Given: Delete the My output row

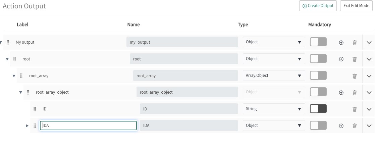Looking at the screenshot, I should [355, 43].
